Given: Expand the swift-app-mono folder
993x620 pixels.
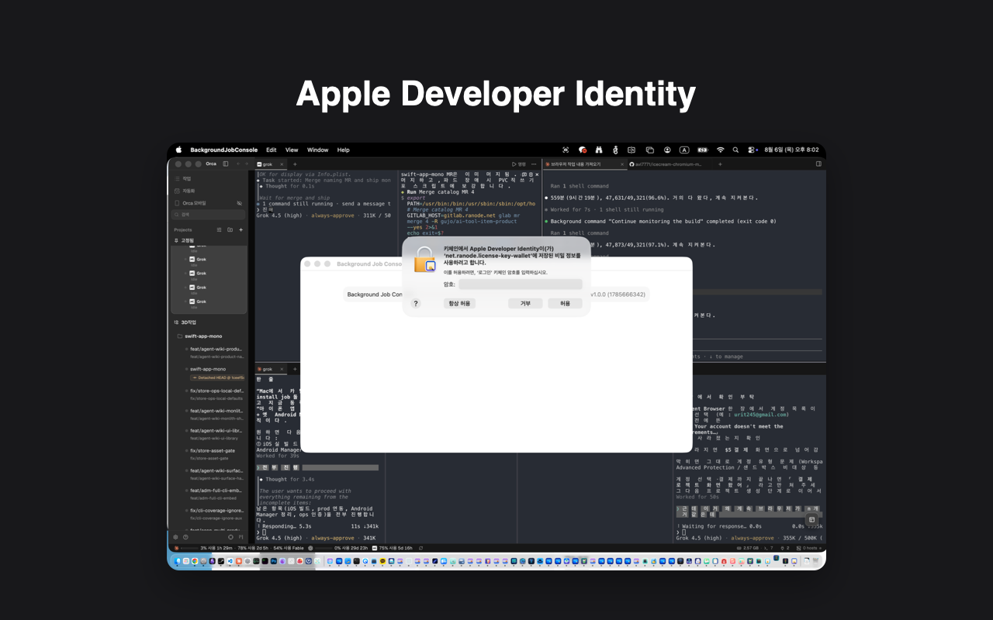Looking at the screenshot, I should (203, 336).
